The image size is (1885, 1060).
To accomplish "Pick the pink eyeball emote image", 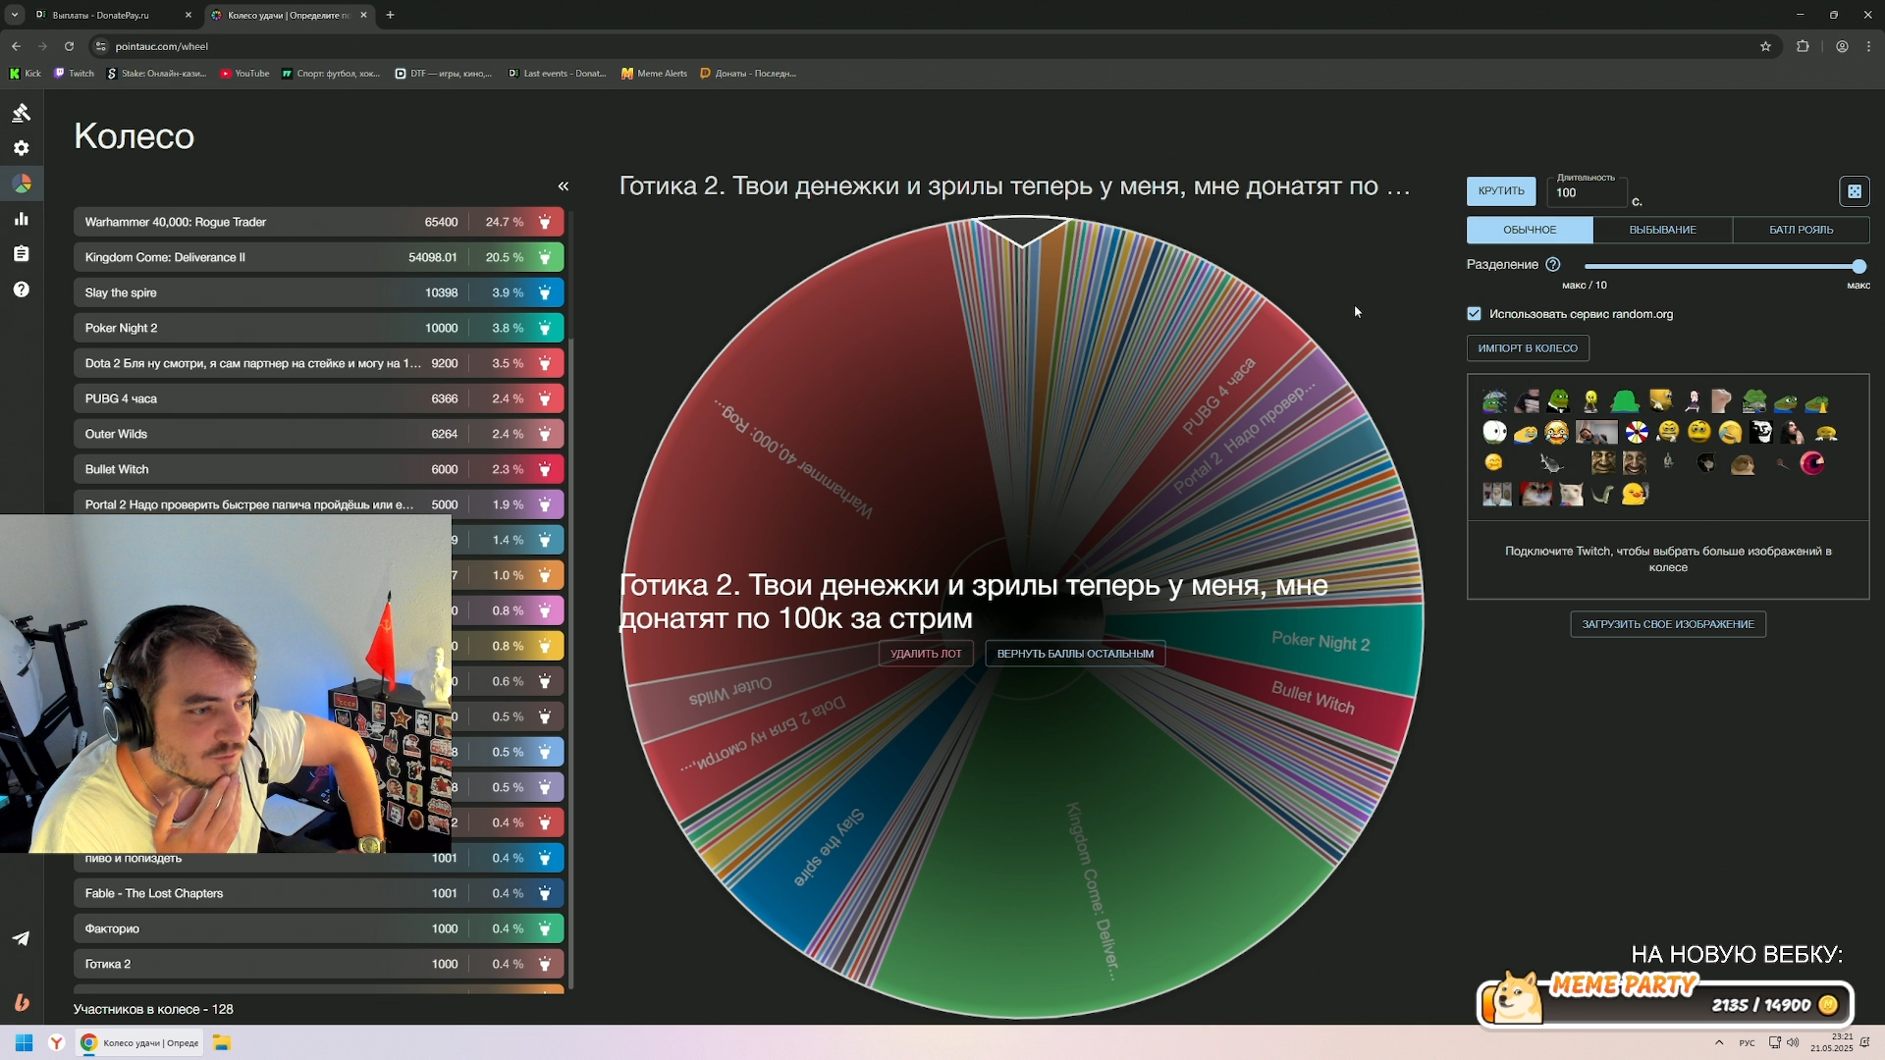I will pyautogui.click(x=1812, y=463).
